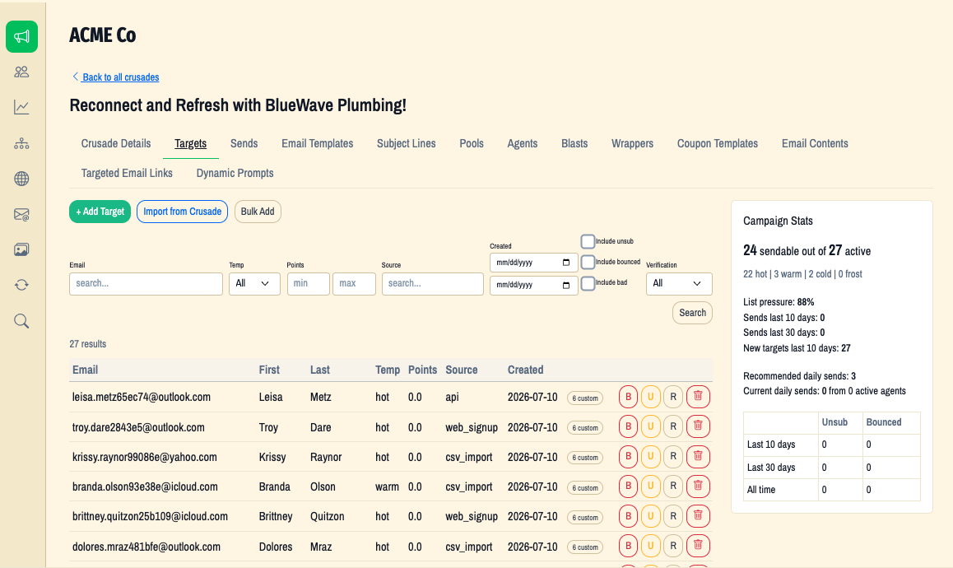Delete Troy Dare with trash icon

[699, 426]
